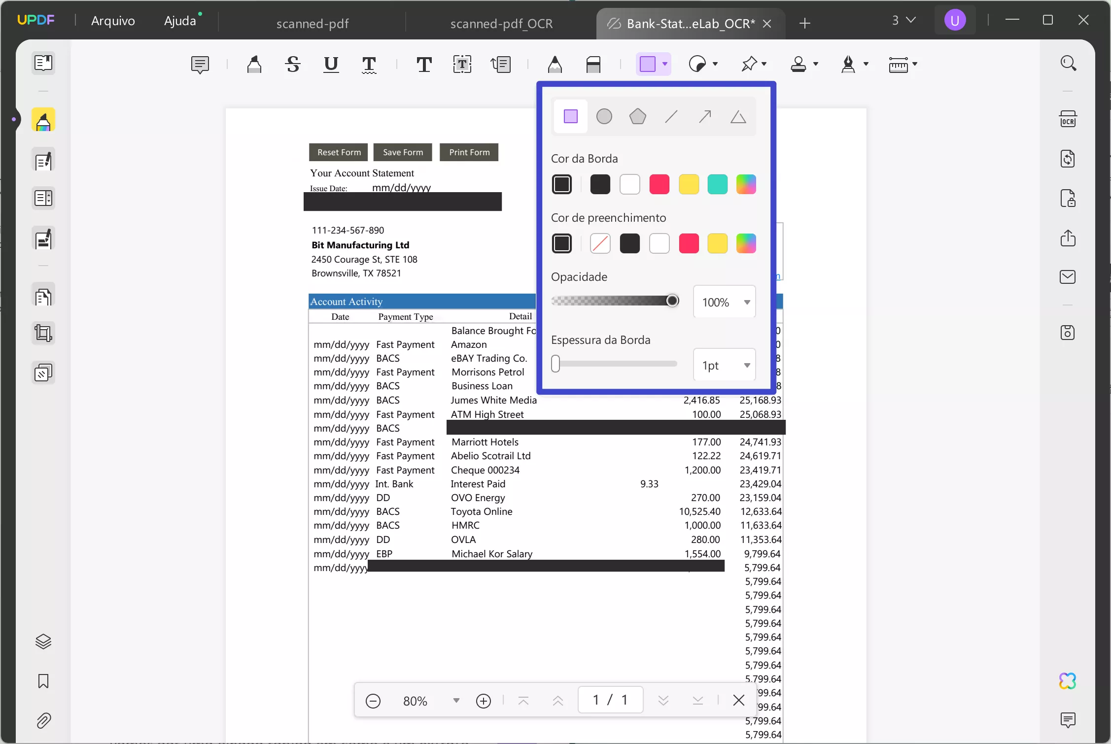The image size is (1111, 744).
Task: Choose the arrow shape option
Action: point(705,117)
